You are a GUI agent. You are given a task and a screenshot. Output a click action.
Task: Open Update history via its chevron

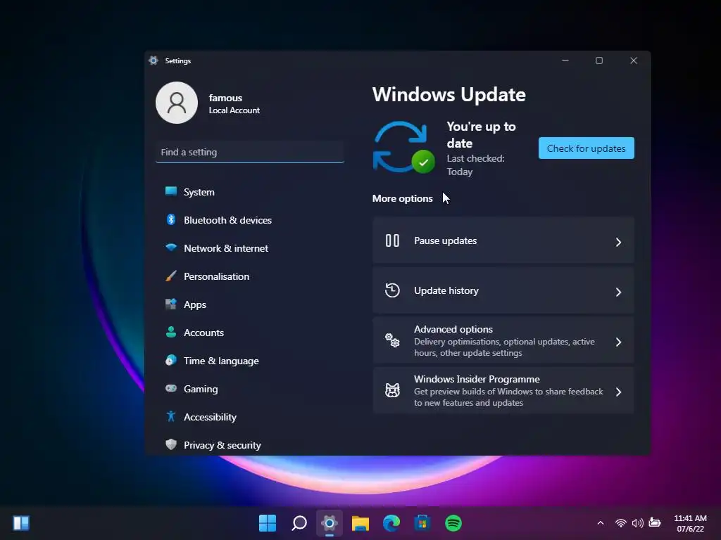(618, 292)
